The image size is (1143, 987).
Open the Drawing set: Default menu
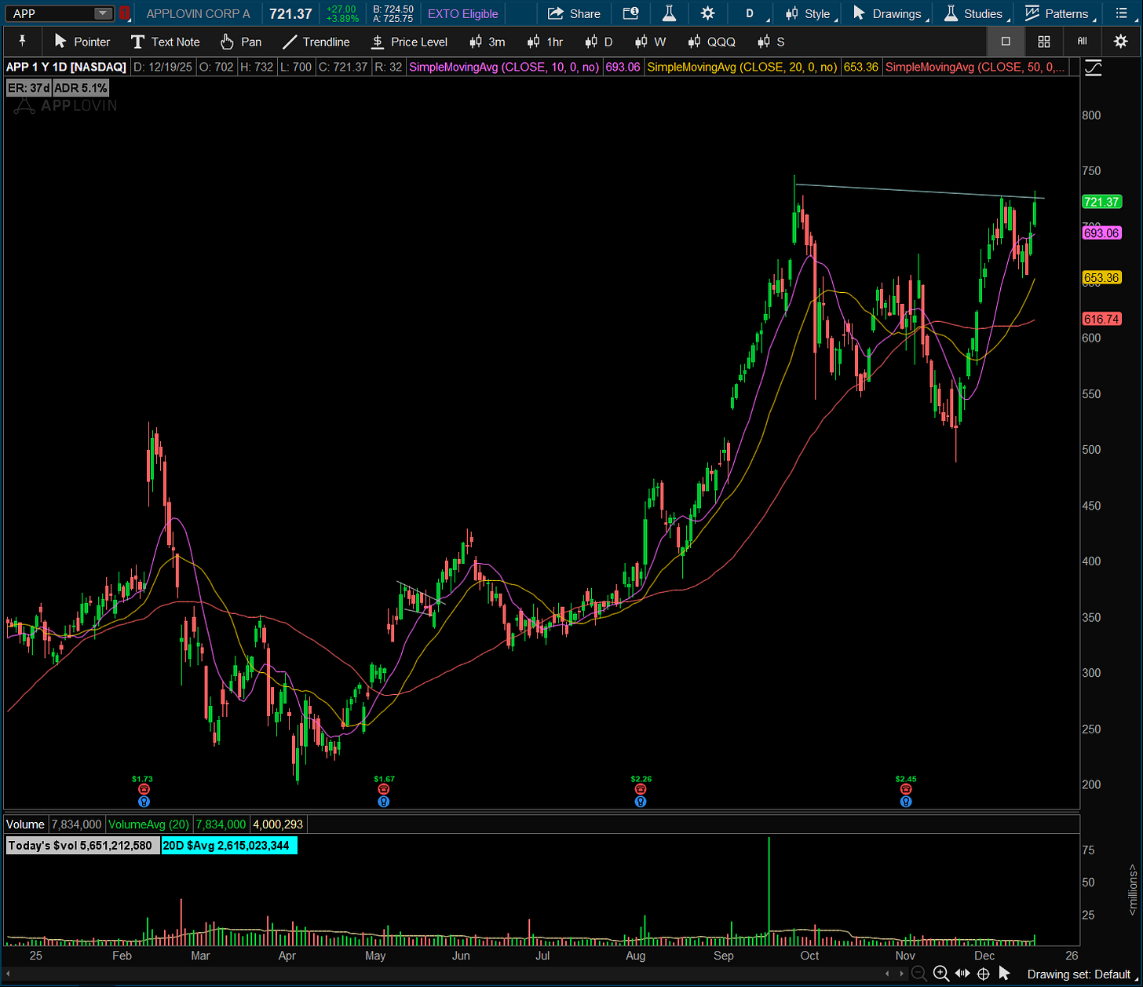1083,974
